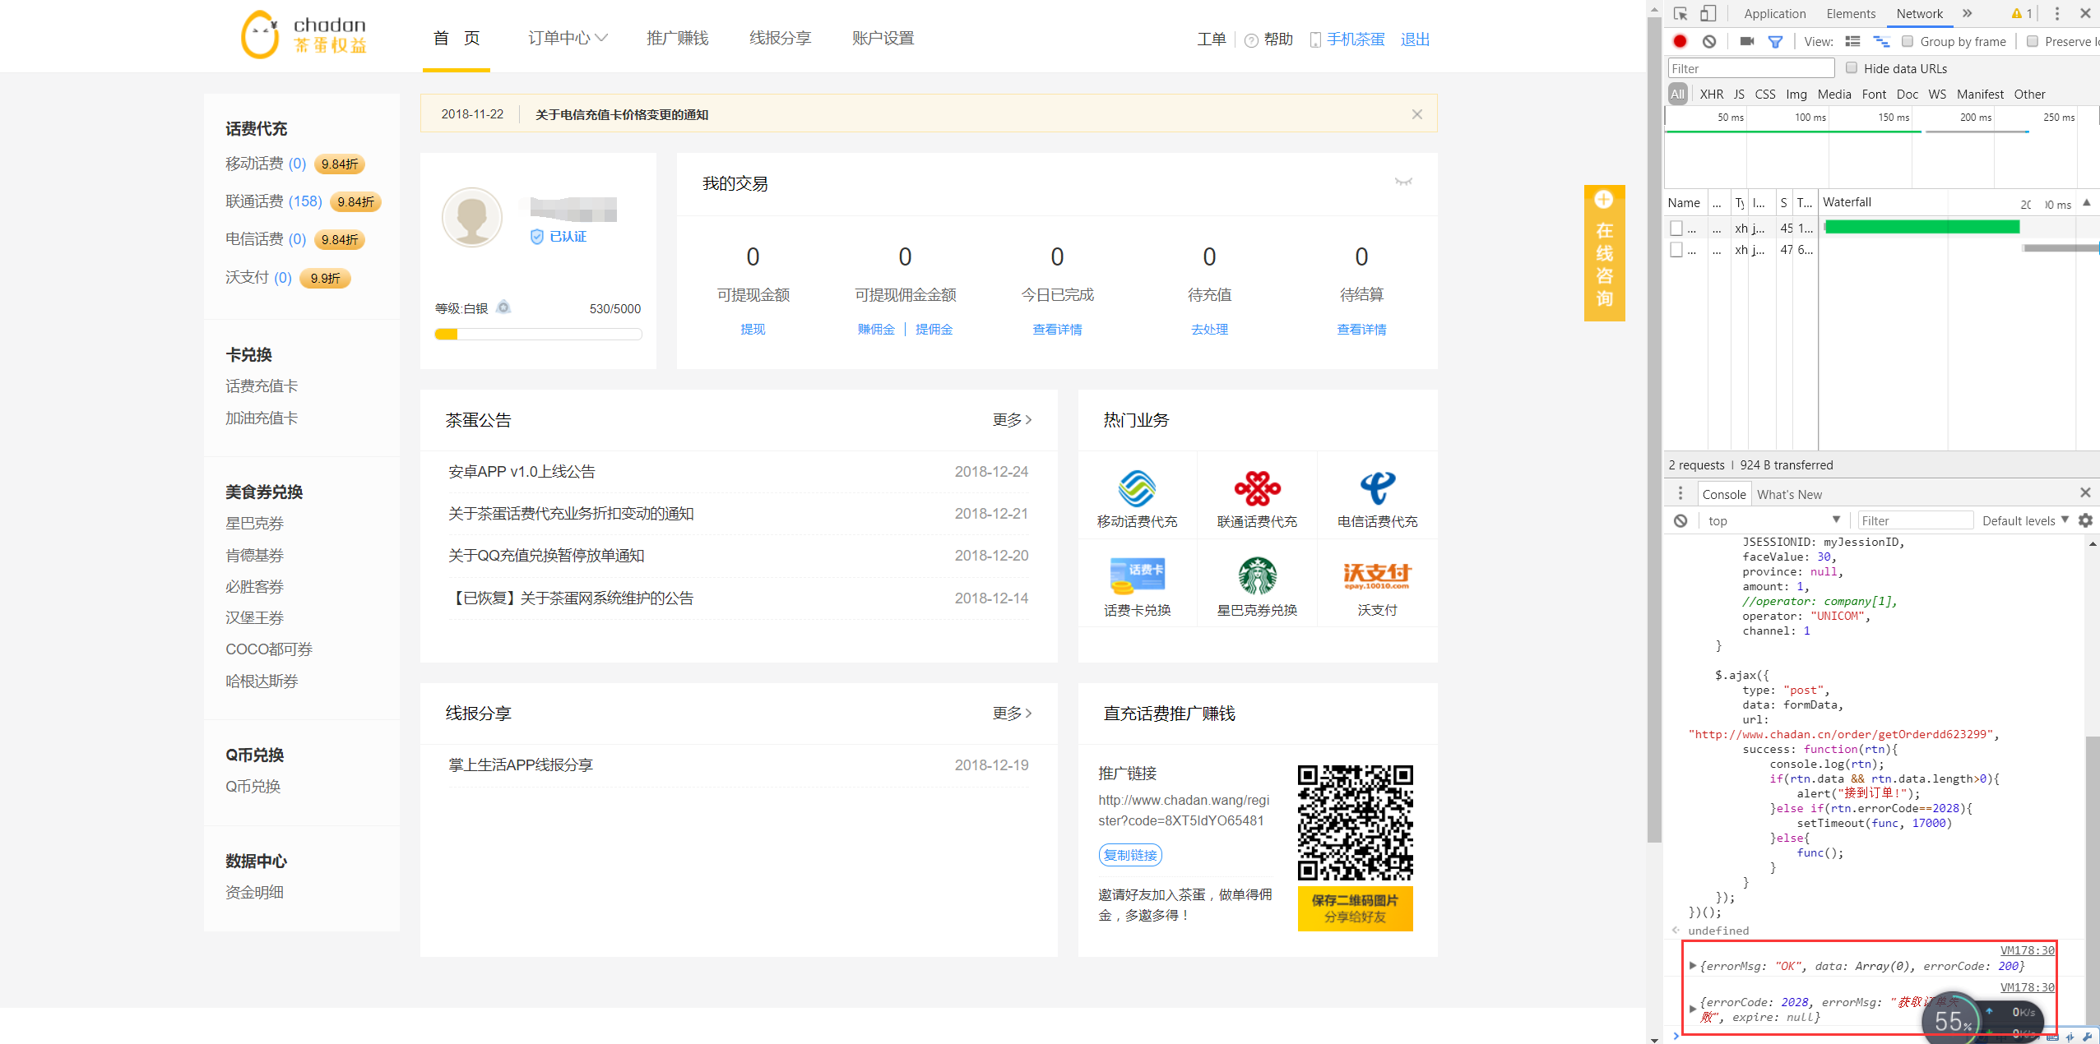Click the level progress bar under 等级:白银
Screen dimensions: 2100x1044
pyautogui.click(x=538, y=334)
